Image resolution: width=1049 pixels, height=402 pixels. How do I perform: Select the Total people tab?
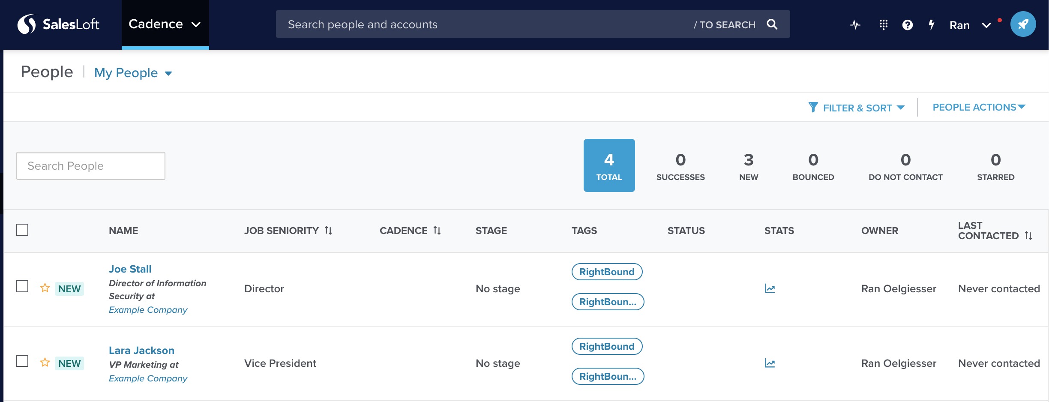click(x=609, y=165)
